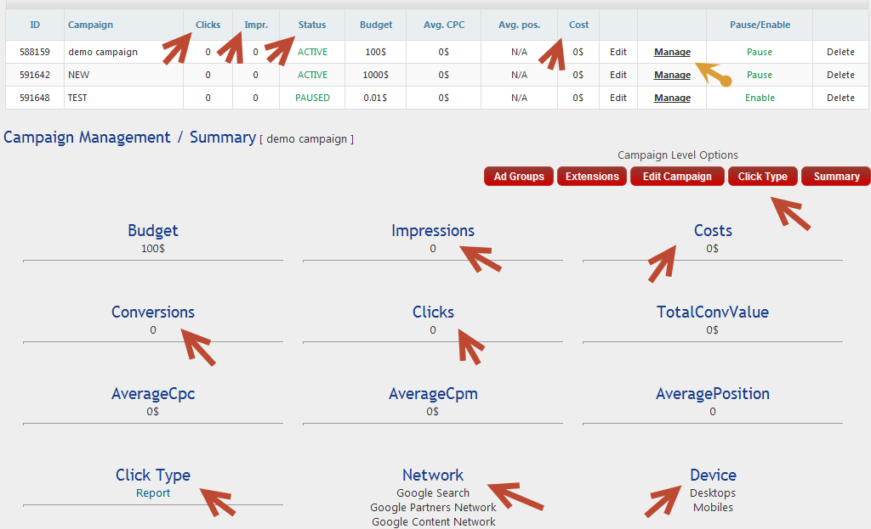Manage the demo campaign
871x529 pixels.
[x=672, y=52]
